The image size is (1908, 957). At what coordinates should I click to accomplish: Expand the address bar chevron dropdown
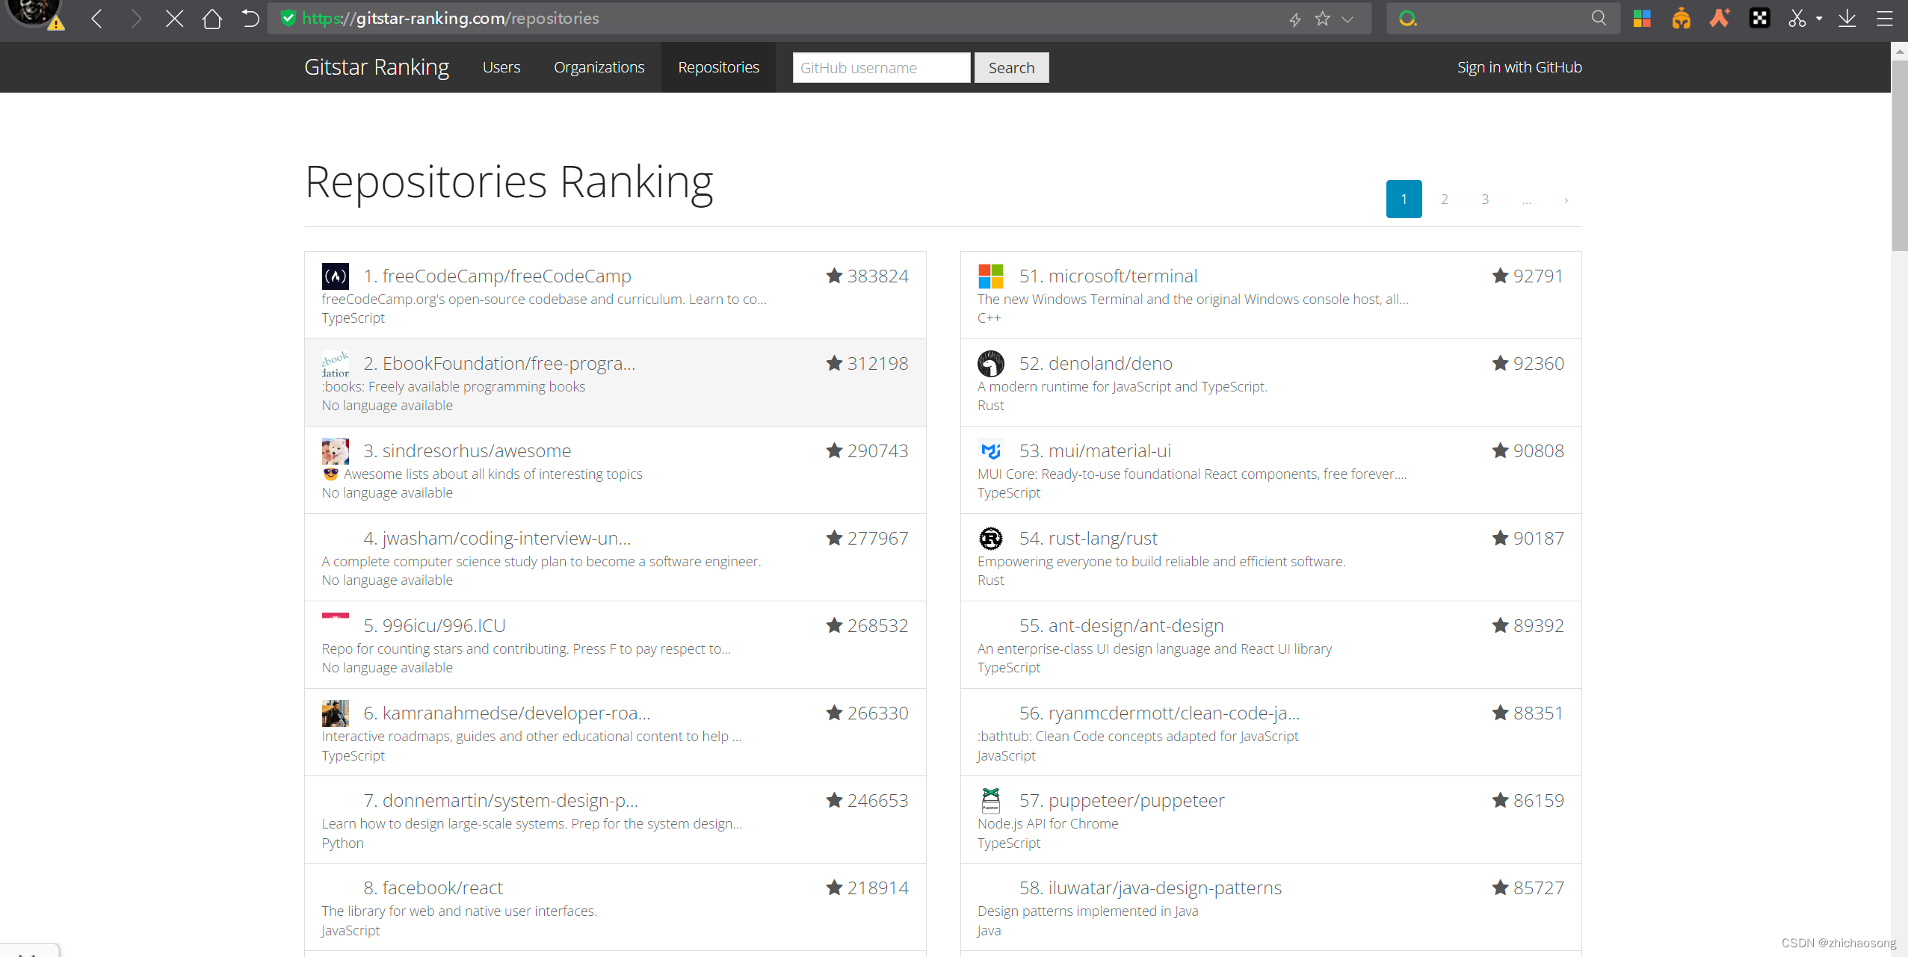[1347, 19]
